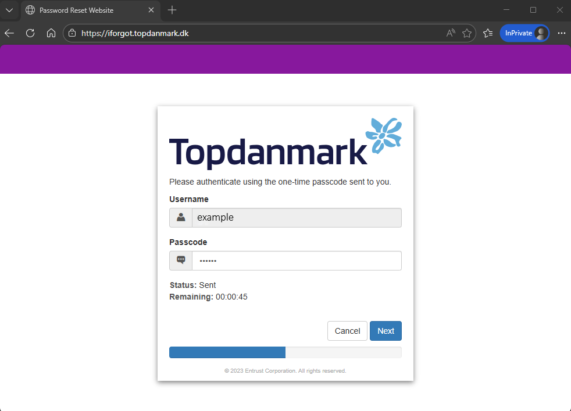
Task: Cancel the password reset
Action: [347, 331]
